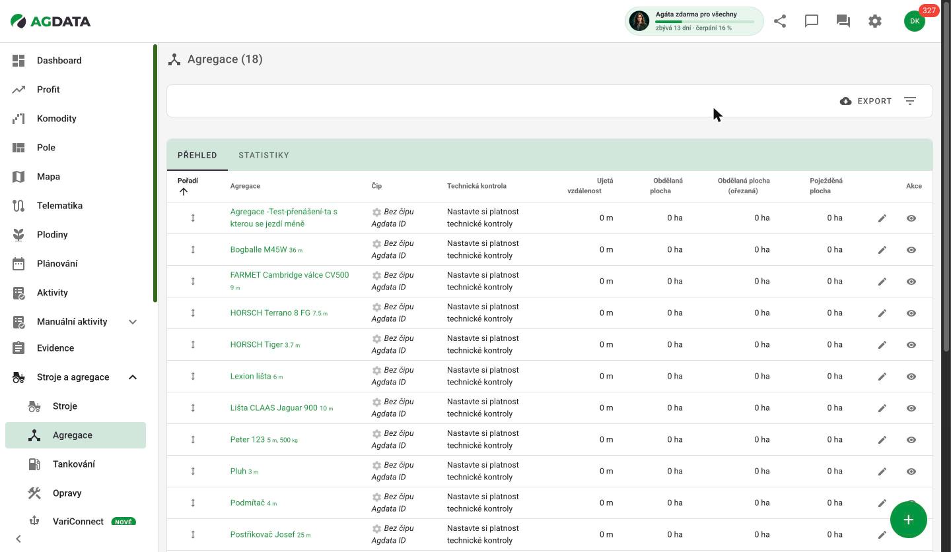Viewport: 951px width, 552px height.
Task: Collapse sidebar with the left chevron
Action: [18, 539]
